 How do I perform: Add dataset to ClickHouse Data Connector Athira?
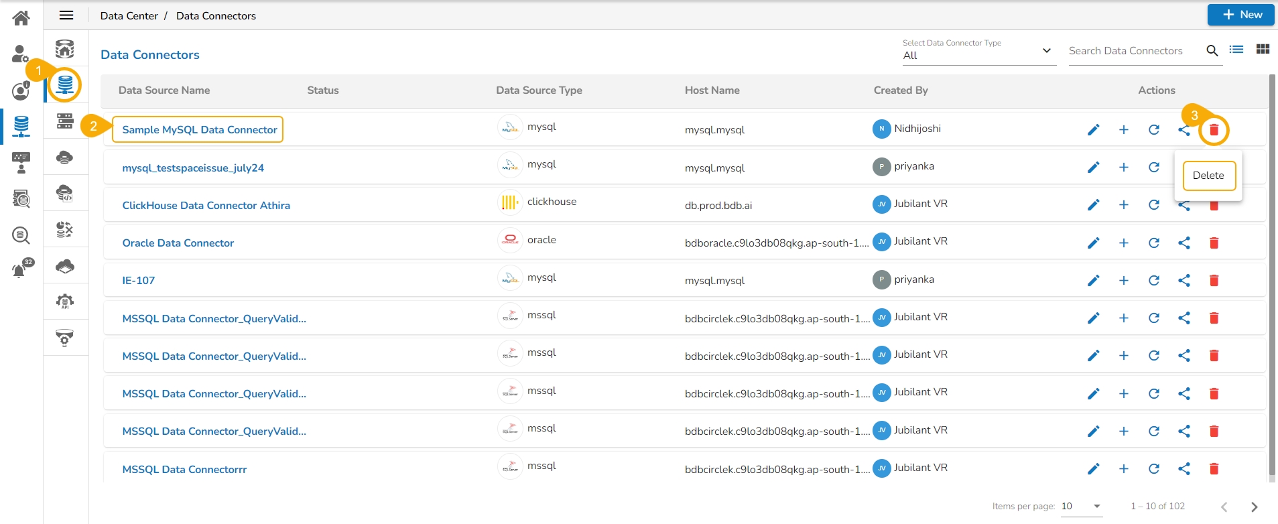[1123, 205]
